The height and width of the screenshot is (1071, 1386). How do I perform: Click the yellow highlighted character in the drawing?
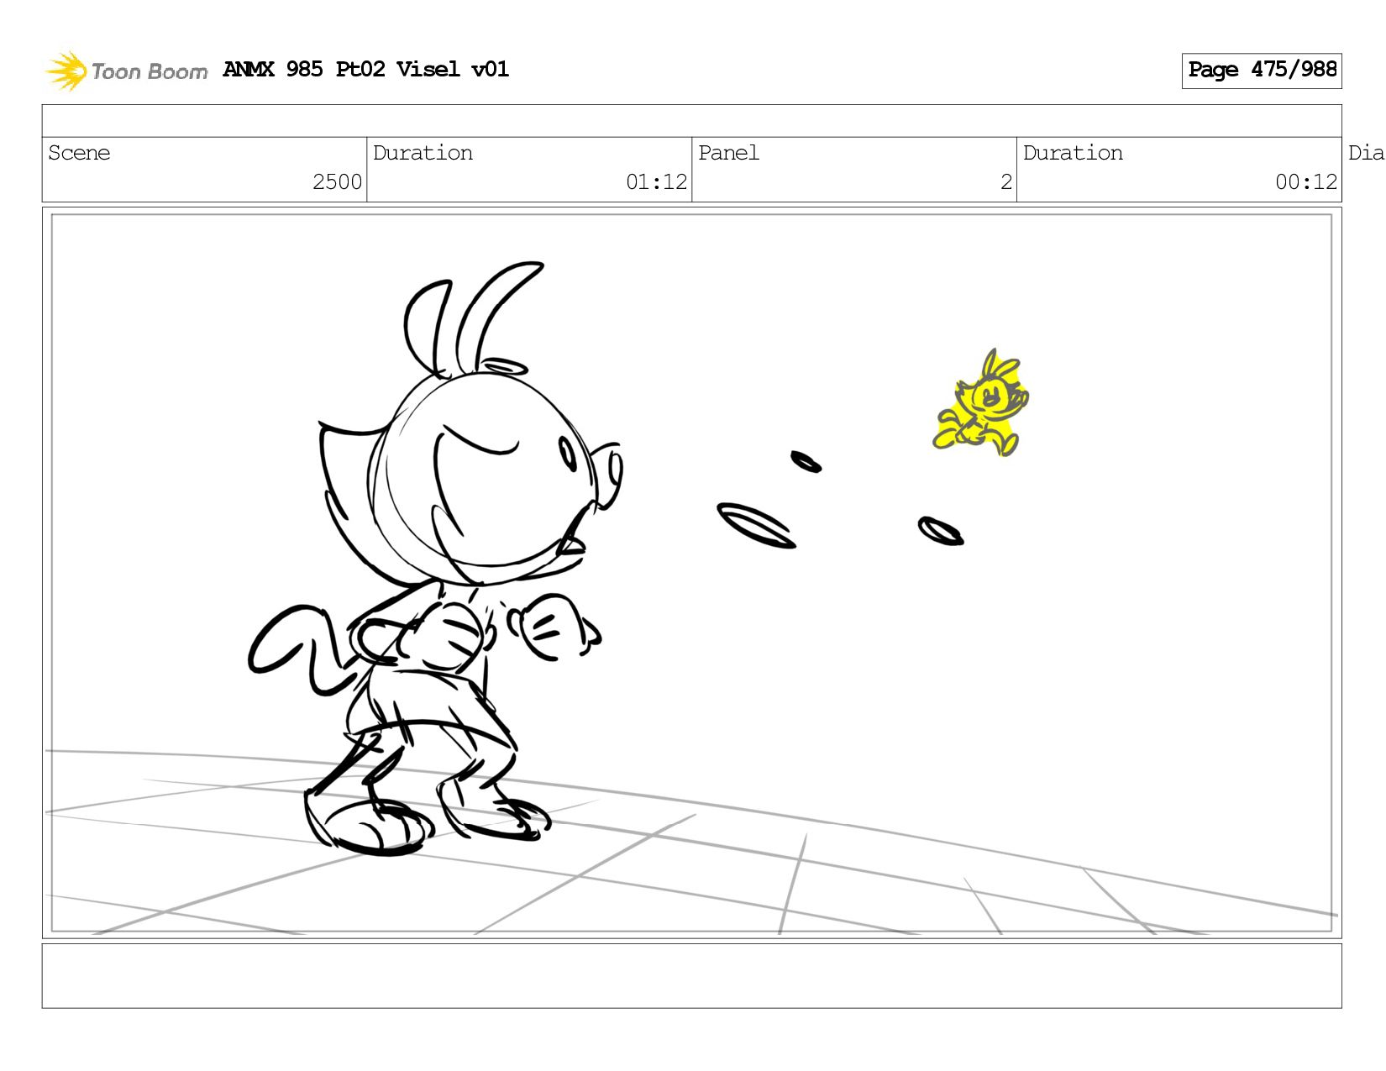coord(981,404)
